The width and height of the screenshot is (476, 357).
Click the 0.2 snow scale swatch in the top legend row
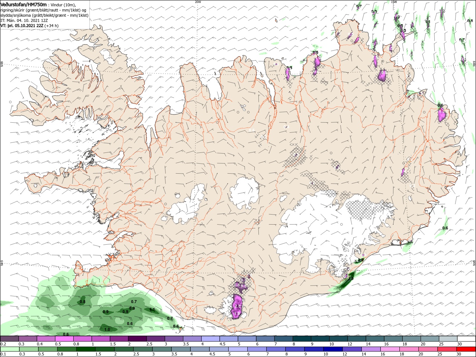[x=9, y=339]
